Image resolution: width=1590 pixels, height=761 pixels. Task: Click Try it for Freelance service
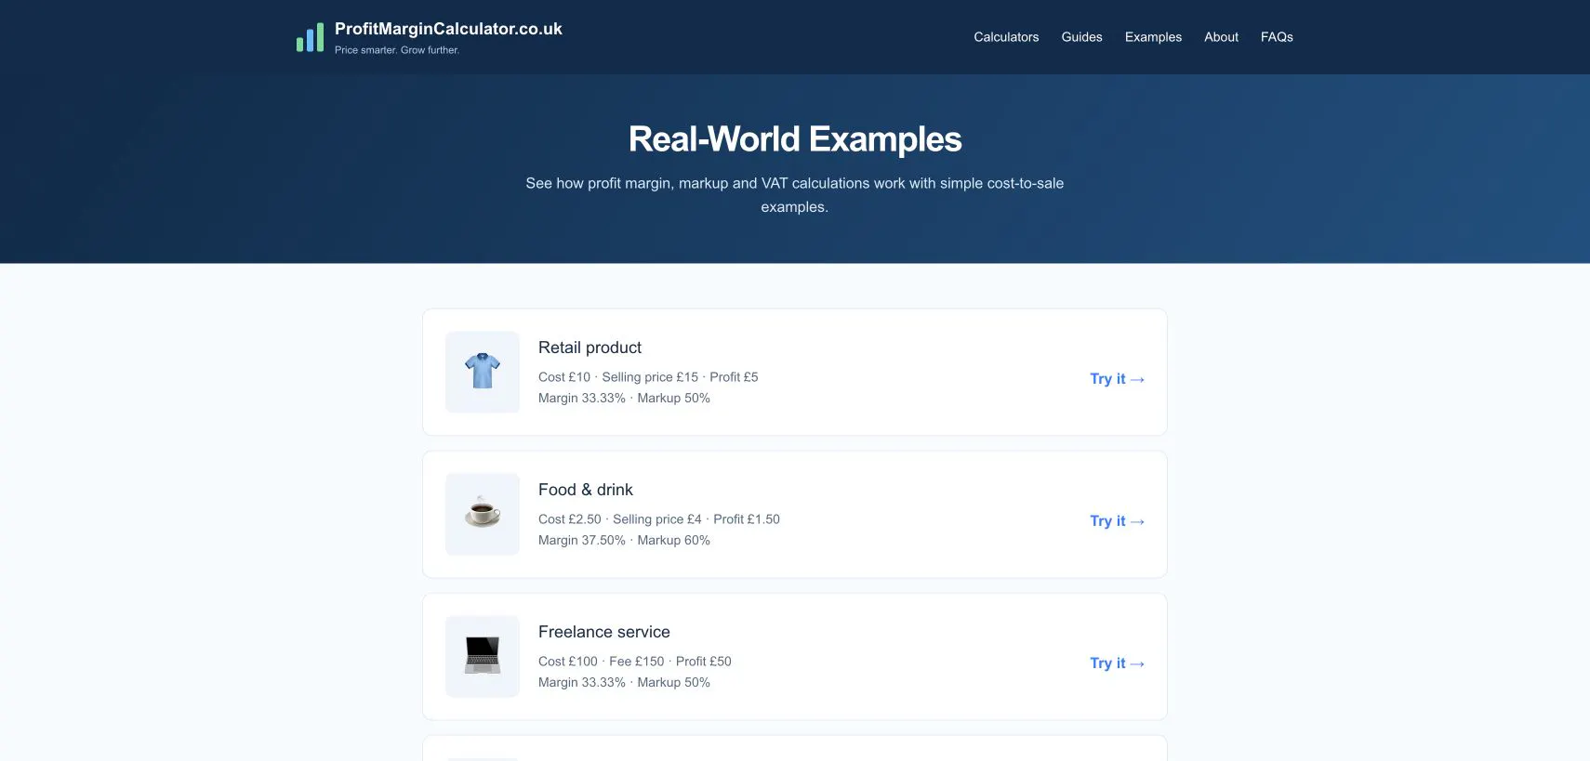1117,663
